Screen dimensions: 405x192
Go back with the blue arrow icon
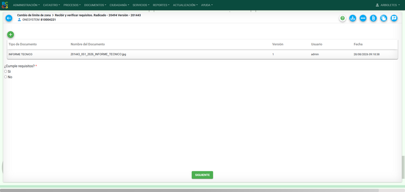[9, 18]
